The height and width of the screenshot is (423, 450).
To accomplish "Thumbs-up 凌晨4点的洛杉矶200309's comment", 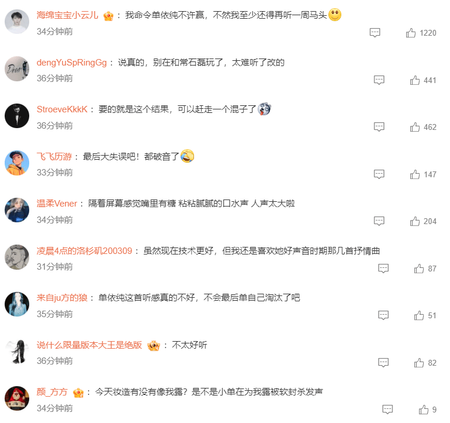I will pyautogui.click(x=418, y=269).
